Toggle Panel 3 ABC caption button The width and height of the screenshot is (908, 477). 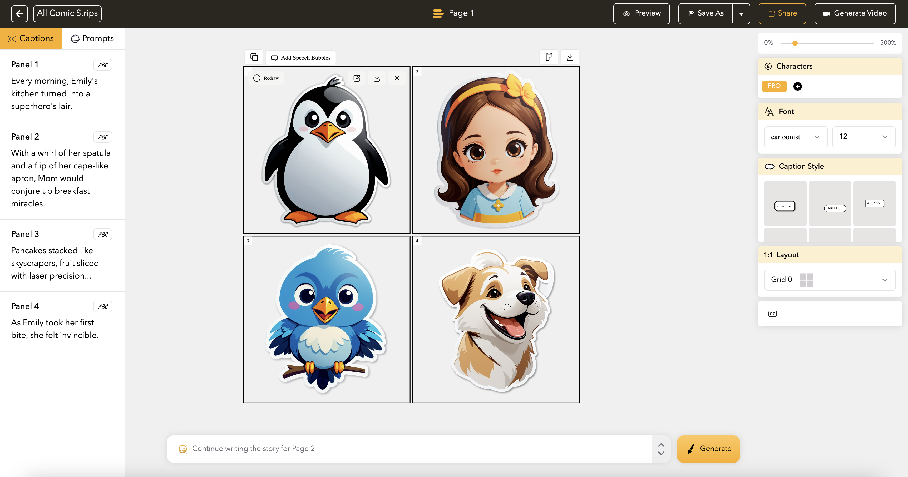[103, 234]
